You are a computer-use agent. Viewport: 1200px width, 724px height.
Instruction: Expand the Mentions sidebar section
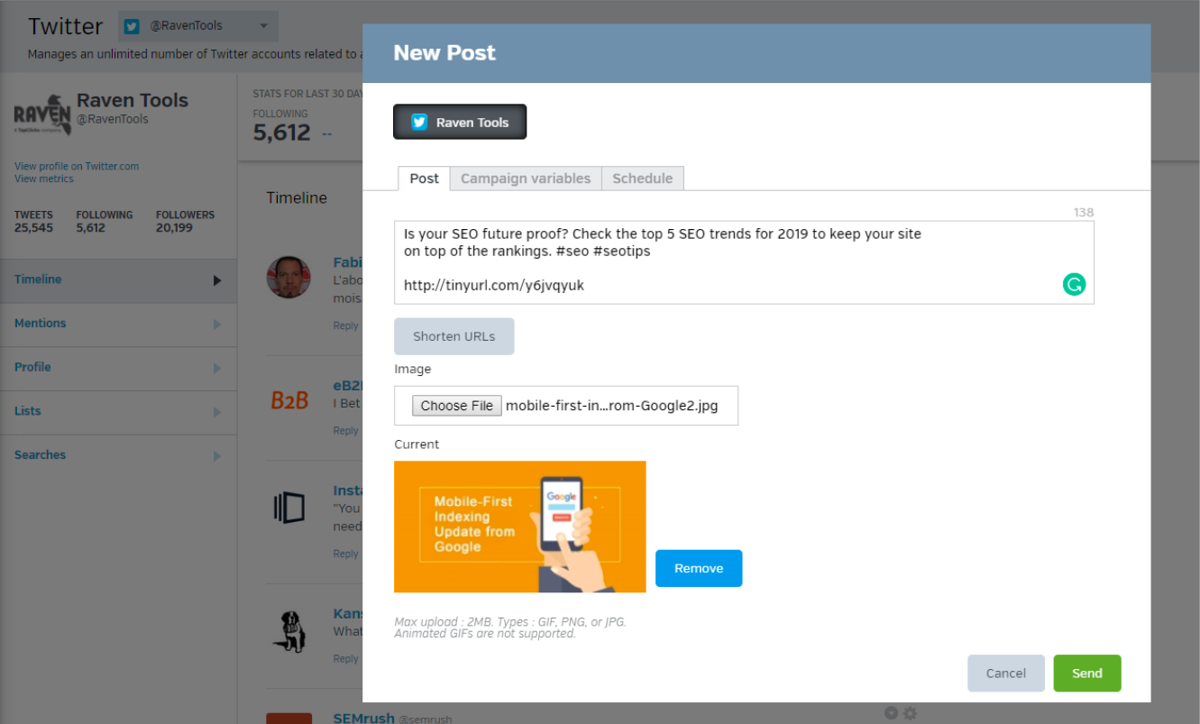point(118,324)
